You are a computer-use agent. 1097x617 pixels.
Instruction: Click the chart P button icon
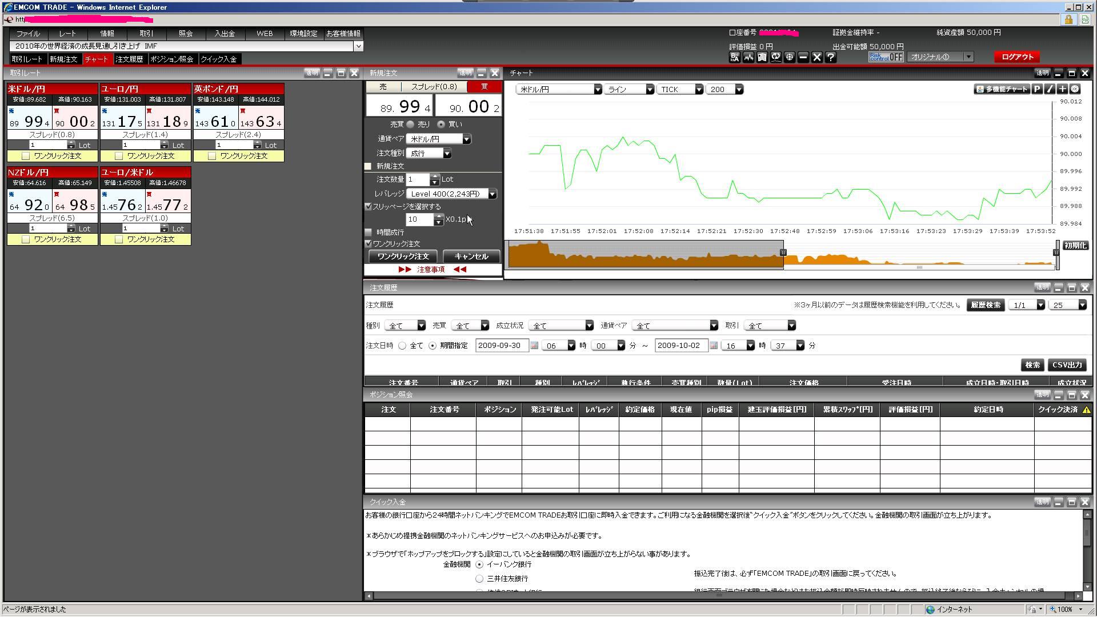tap(1037, 89)
